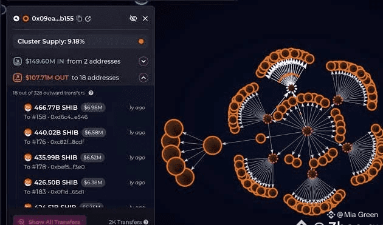Click the incoming transfers IN icon
The height and width of the screenshot is (225, 383).
tap(18, 61)
